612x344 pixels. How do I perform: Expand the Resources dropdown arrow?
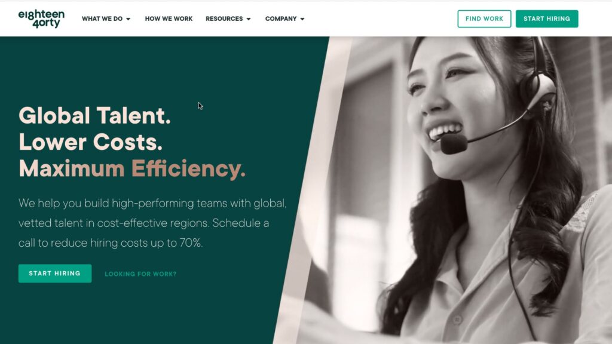(249, 19)
